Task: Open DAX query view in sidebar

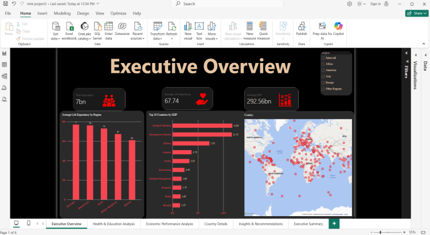Action: tap(5, 88)
